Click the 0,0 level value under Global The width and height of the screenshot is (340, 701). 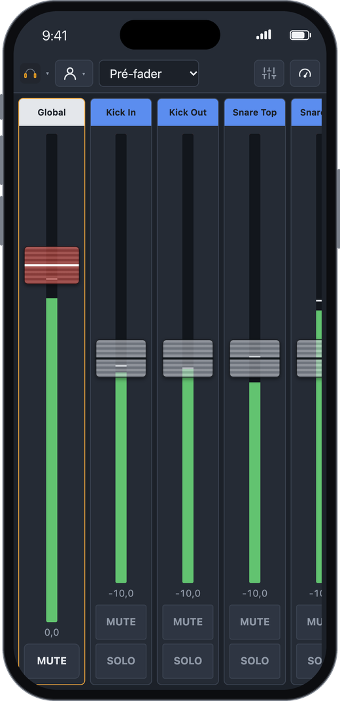click(52, 632)
